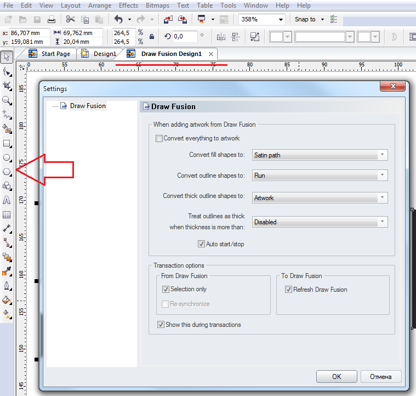The image size is (416, 396).
Task: Toggle the Auto start/stop checkbox
Action: [x=201, y=244]
